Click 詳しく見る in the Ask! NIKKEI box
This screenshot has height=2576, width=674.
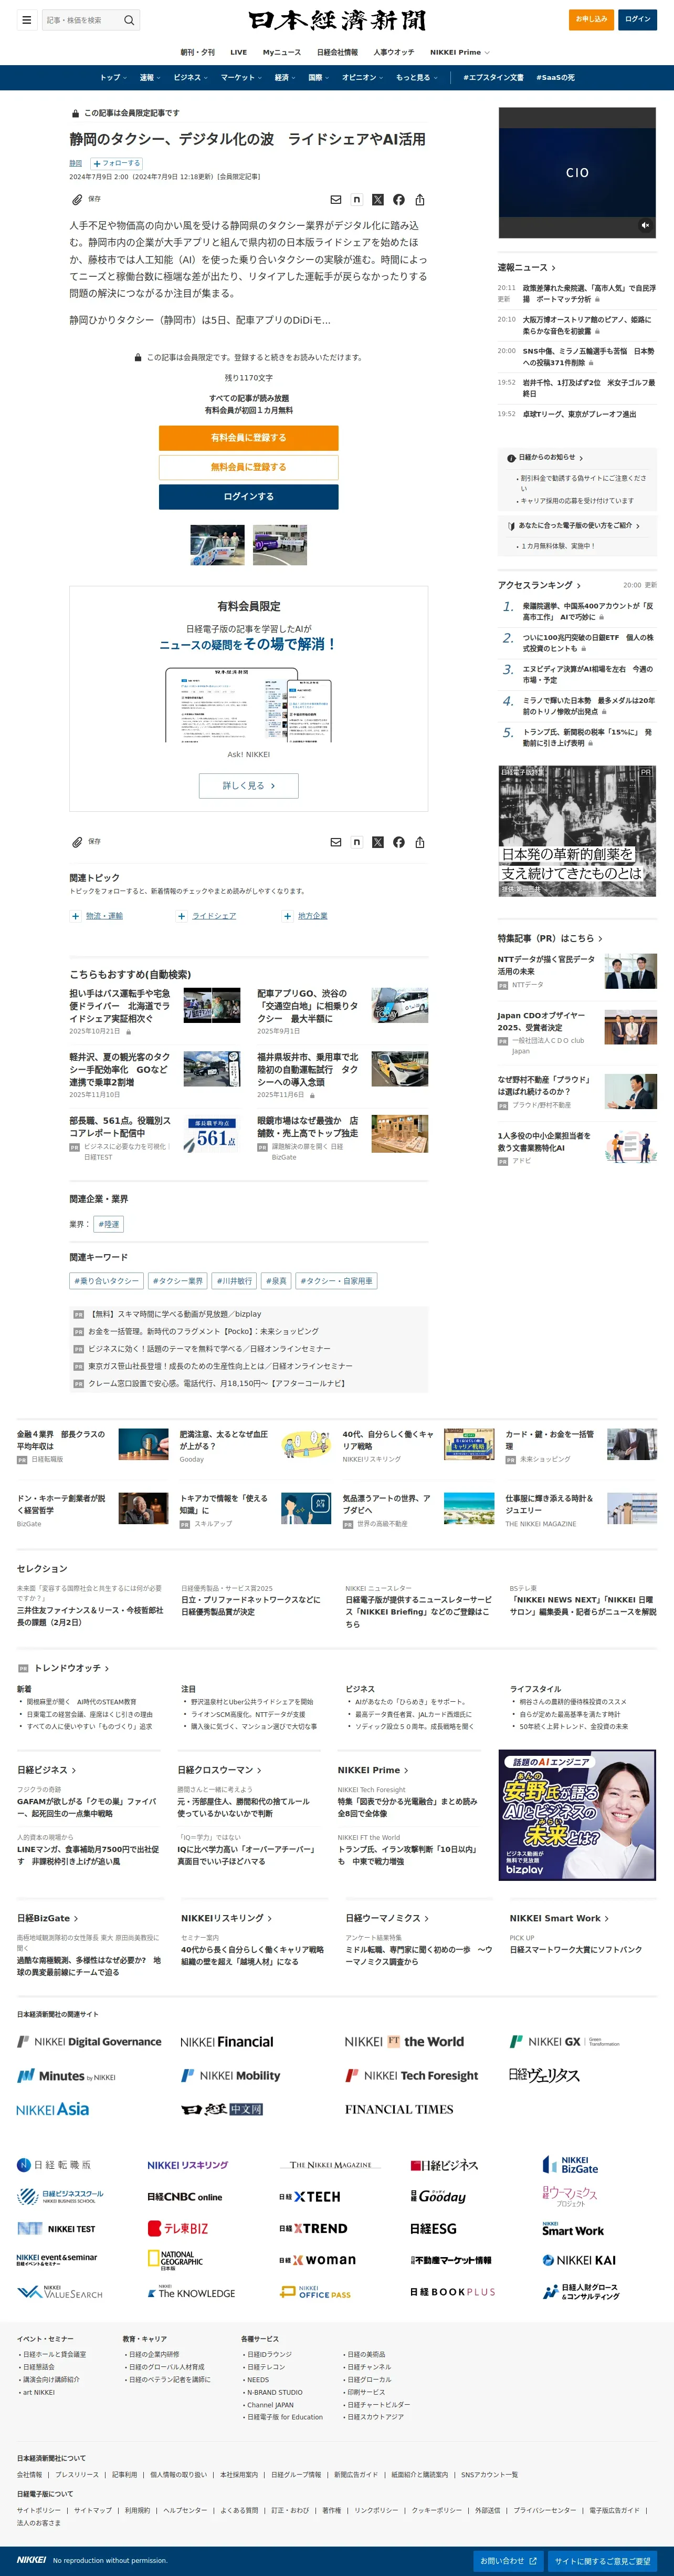(249, 785)
